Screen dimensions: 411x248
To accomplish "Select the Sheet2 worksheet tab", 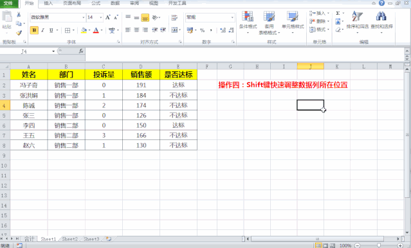I will pos(70,239).
